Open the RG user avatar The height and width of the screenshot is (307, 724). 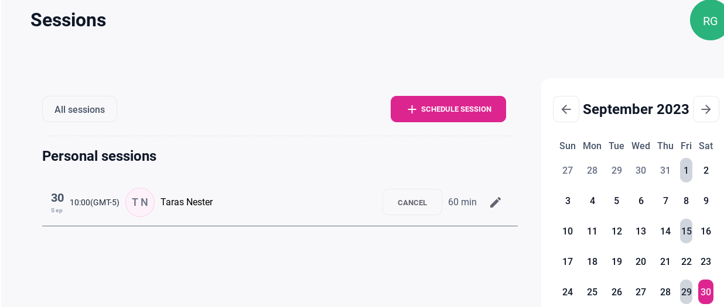[x=709, y=21]
